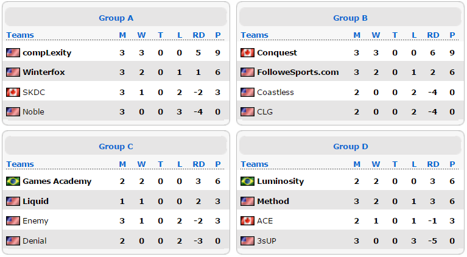467x257 pixels.
Task: Click the USA flag beside 3sUP
Action: click(247, 241)
